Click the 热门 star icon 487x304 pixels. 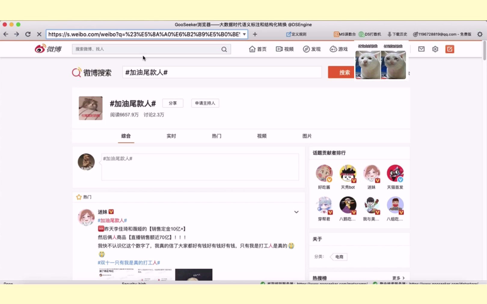(x=79, y=197)
